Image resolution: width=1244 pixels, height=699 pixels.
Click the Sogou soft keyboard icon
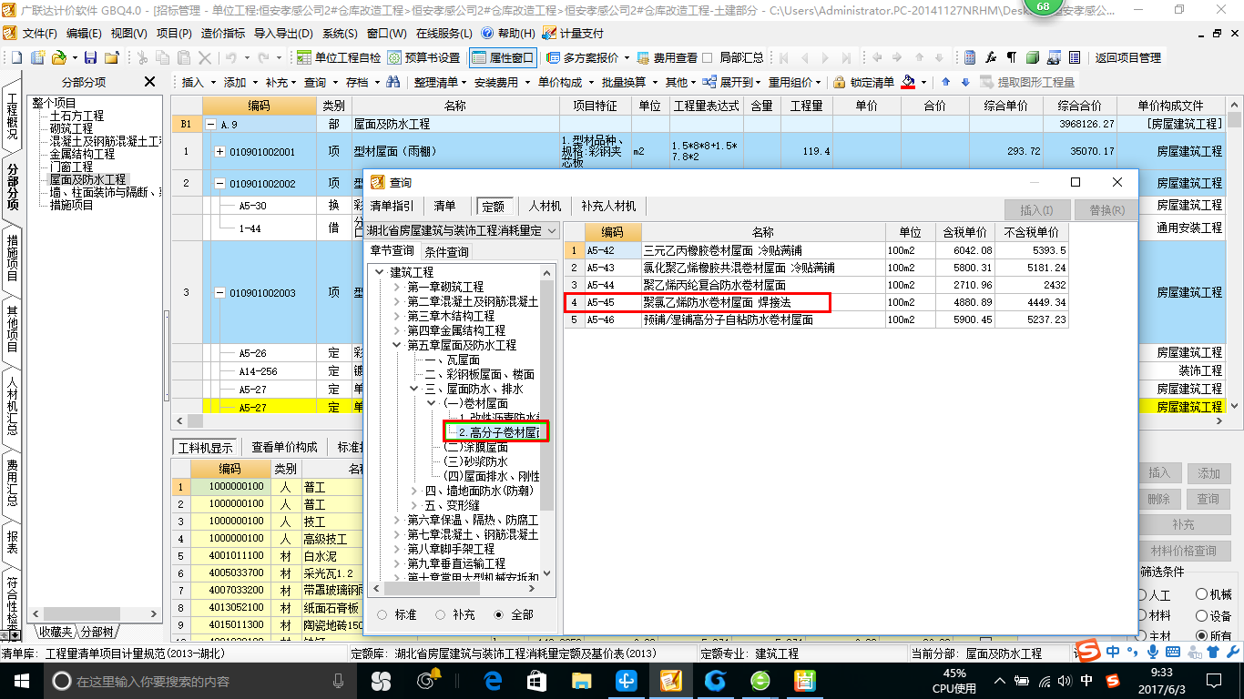point(1172,652)
